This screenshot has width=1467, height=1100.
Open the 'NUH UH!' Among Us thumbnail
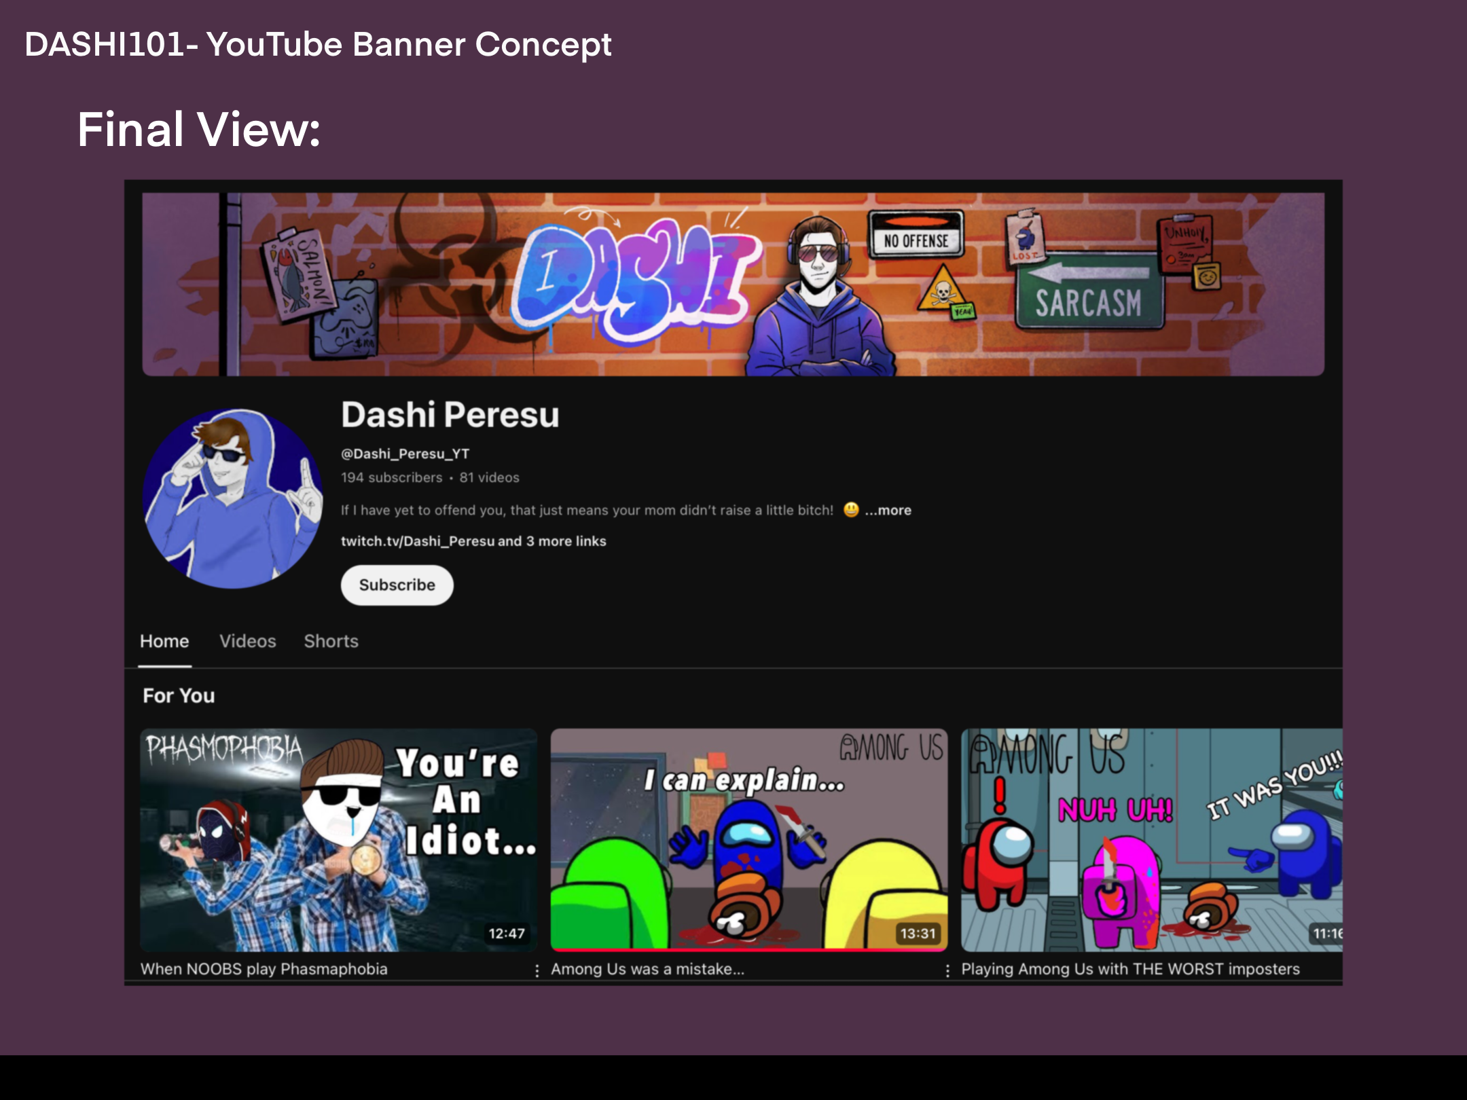point(1152,840)
